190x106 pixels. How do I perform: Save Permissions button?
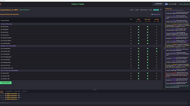(x=6, y=83)
